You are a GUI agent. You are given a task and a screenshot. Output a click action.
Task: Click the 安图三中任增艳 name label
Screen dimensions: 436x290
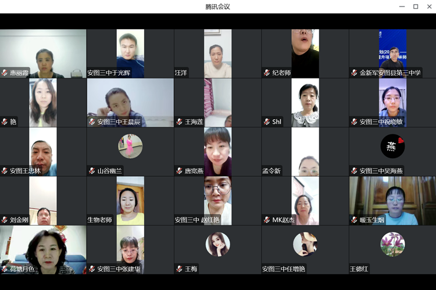click(x=284, y=269)
